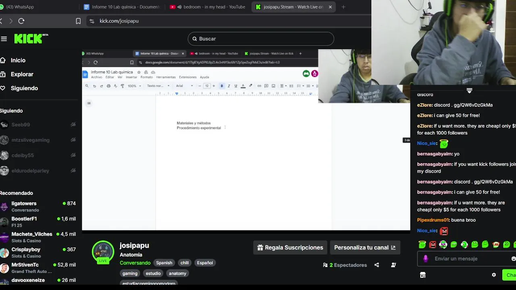This screenshot has width=516, height=290.
Task: Open chat settings gear icon
Action: pos(494,275)
